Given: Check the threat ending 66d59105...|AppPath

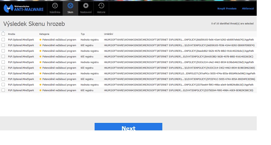Looking at the screenshot, I should point(3,39).
